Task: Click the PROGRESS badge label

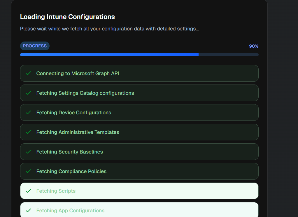Action: [35, 46]
